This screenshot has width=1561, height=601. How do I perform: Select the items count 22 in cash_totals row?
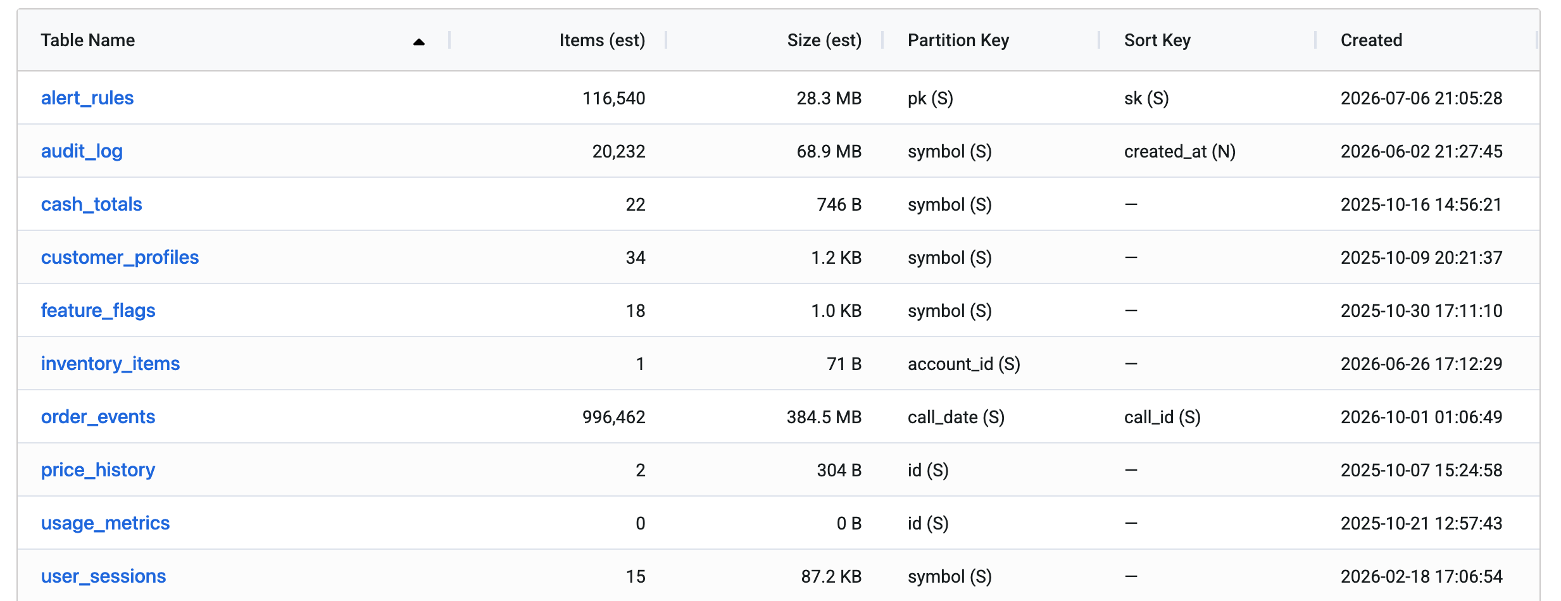(x=636, y=204)
